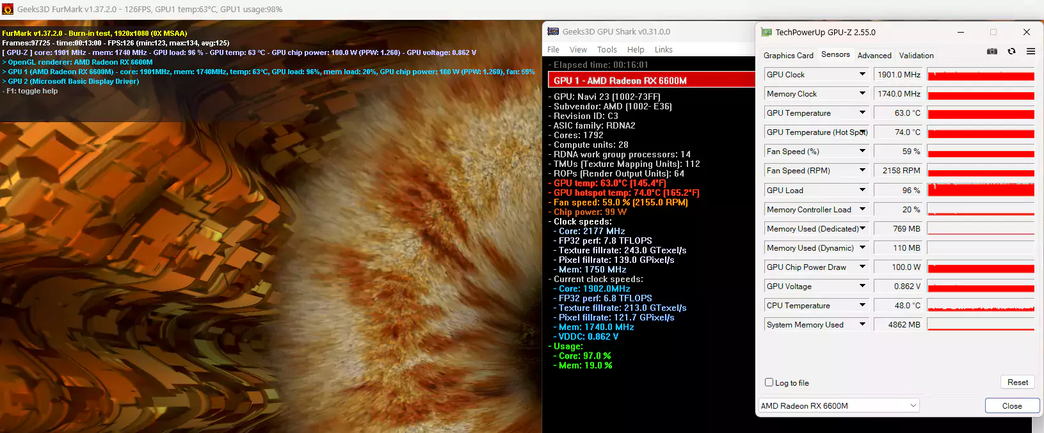Open the GPU-Z hamburger menu
The image size is (1044, 433).
tap(1031, 51)
